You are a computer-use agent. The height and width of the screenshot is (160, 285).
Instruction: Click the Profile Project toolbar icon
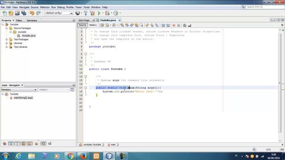[x=116, y=13]
